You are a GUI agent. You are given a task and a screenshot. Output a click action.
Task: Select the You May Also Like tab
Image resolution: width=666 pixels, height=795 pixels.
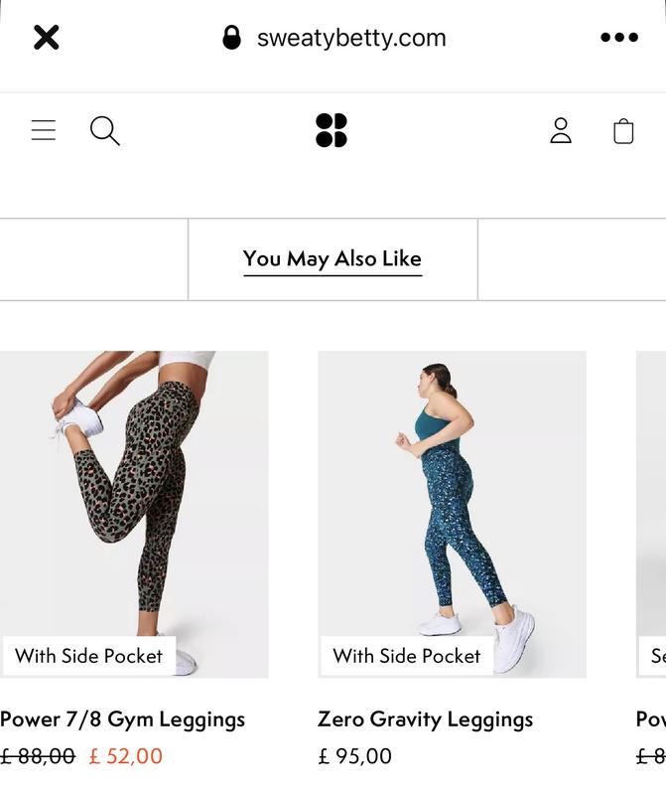click(333, 258)
